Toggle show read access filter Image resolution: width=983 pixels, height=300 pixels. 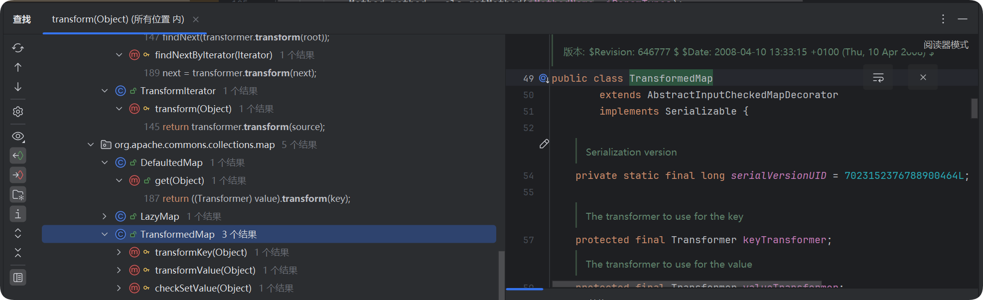click(x=18, y=155)
